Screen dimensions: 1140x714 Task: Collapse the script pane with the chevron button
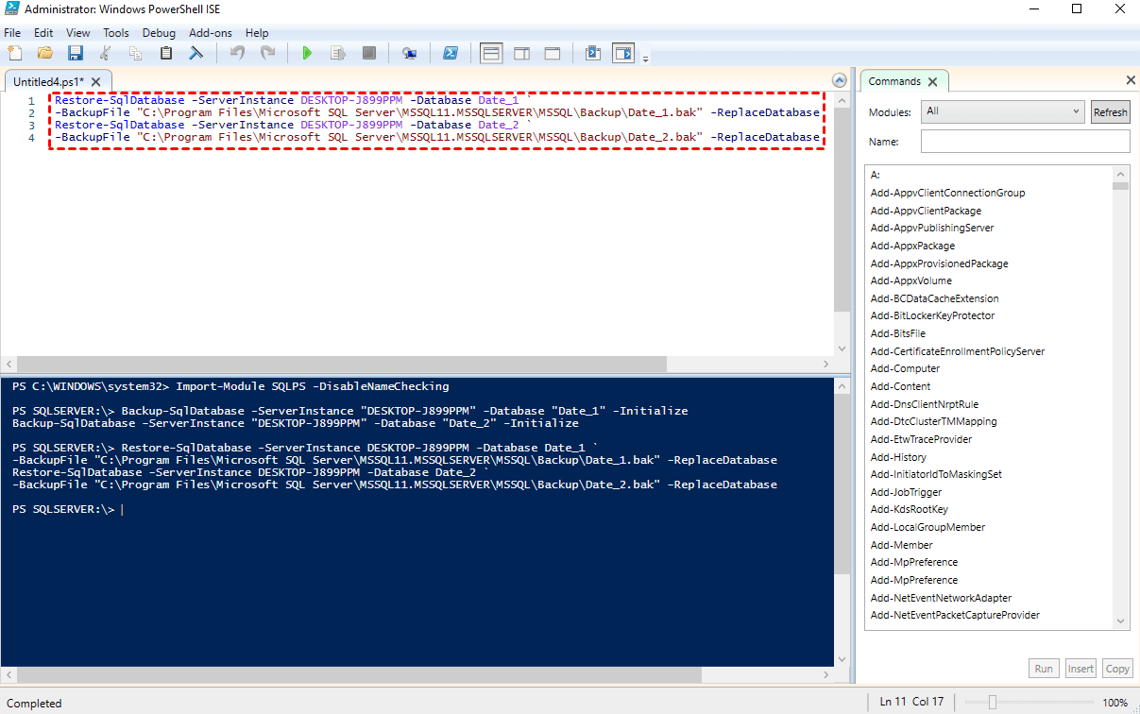coord(839,80)
